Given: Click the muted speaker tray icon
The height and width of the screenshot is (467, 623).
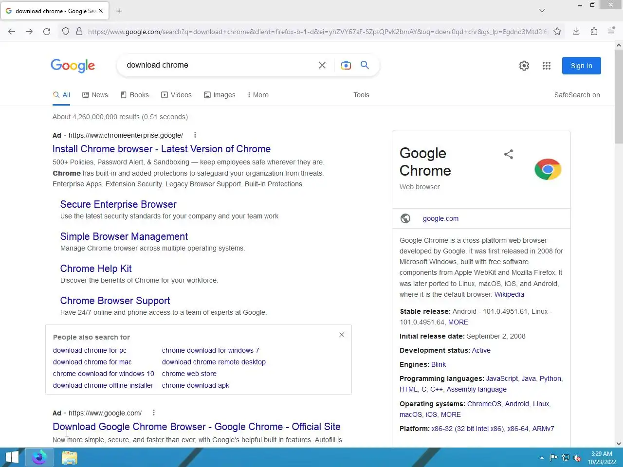Looking at the screenshot, I should click(577, 458).
